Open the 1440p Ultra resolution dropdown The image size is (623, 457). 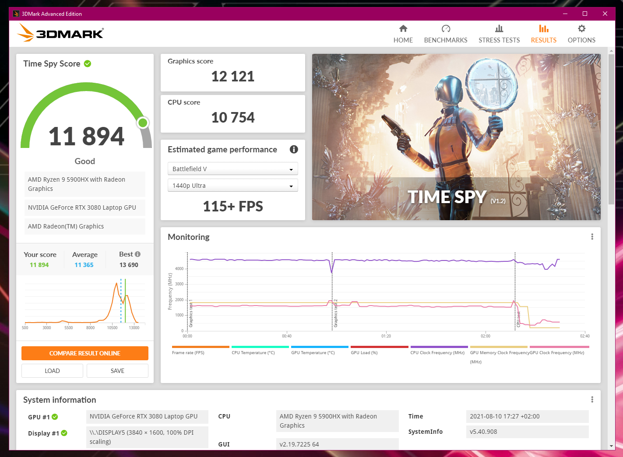coord(233,185)
